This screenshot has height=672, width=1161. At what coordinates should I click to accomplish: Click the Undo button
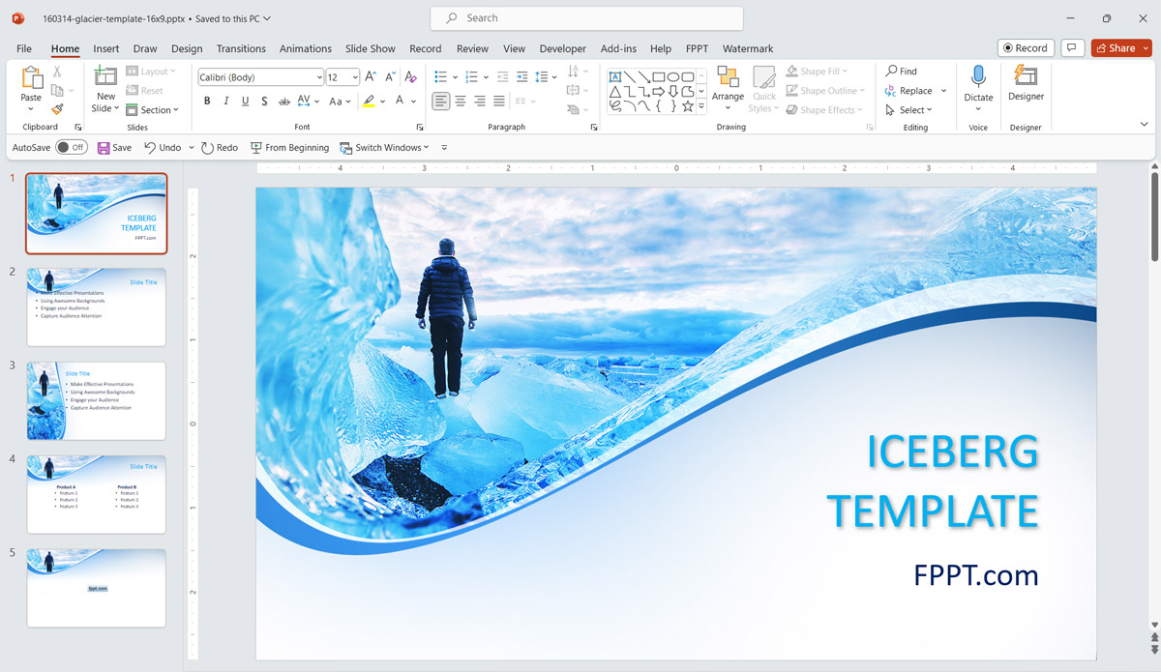pyautogui.click(x=163, y=147)
